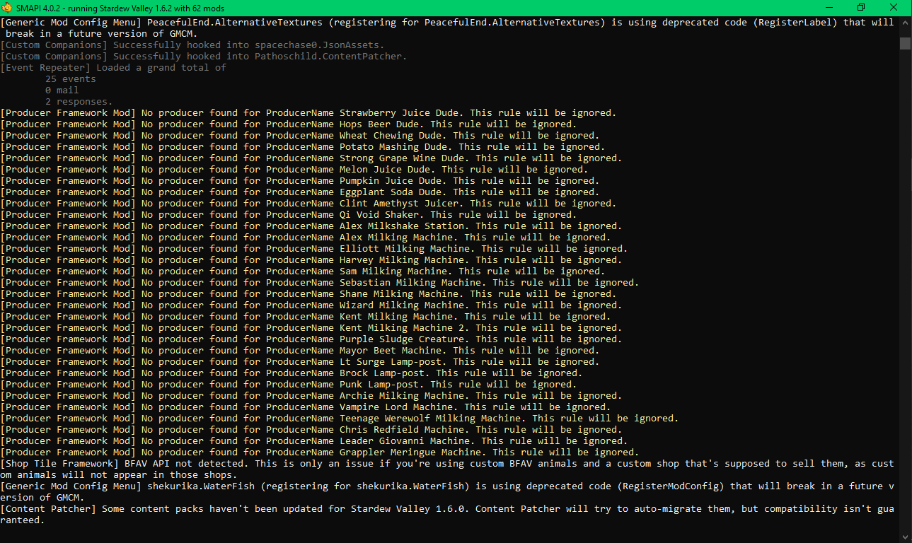Image resolution: width=912 pixels, height=543 pixels.
Task: Maximize the SMAPI console window
Action: tap(860, 8)
